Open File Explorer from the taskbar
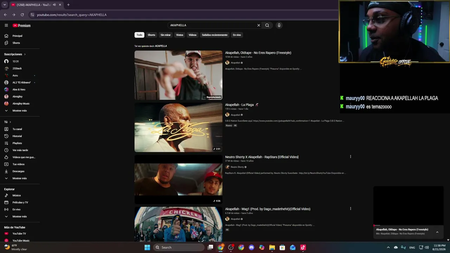Screen dimensions: 450x253 (272, 247)
